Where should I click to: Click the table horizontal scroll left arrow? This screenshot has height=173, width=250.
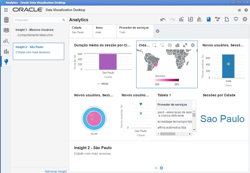click(x=158, y=134)
